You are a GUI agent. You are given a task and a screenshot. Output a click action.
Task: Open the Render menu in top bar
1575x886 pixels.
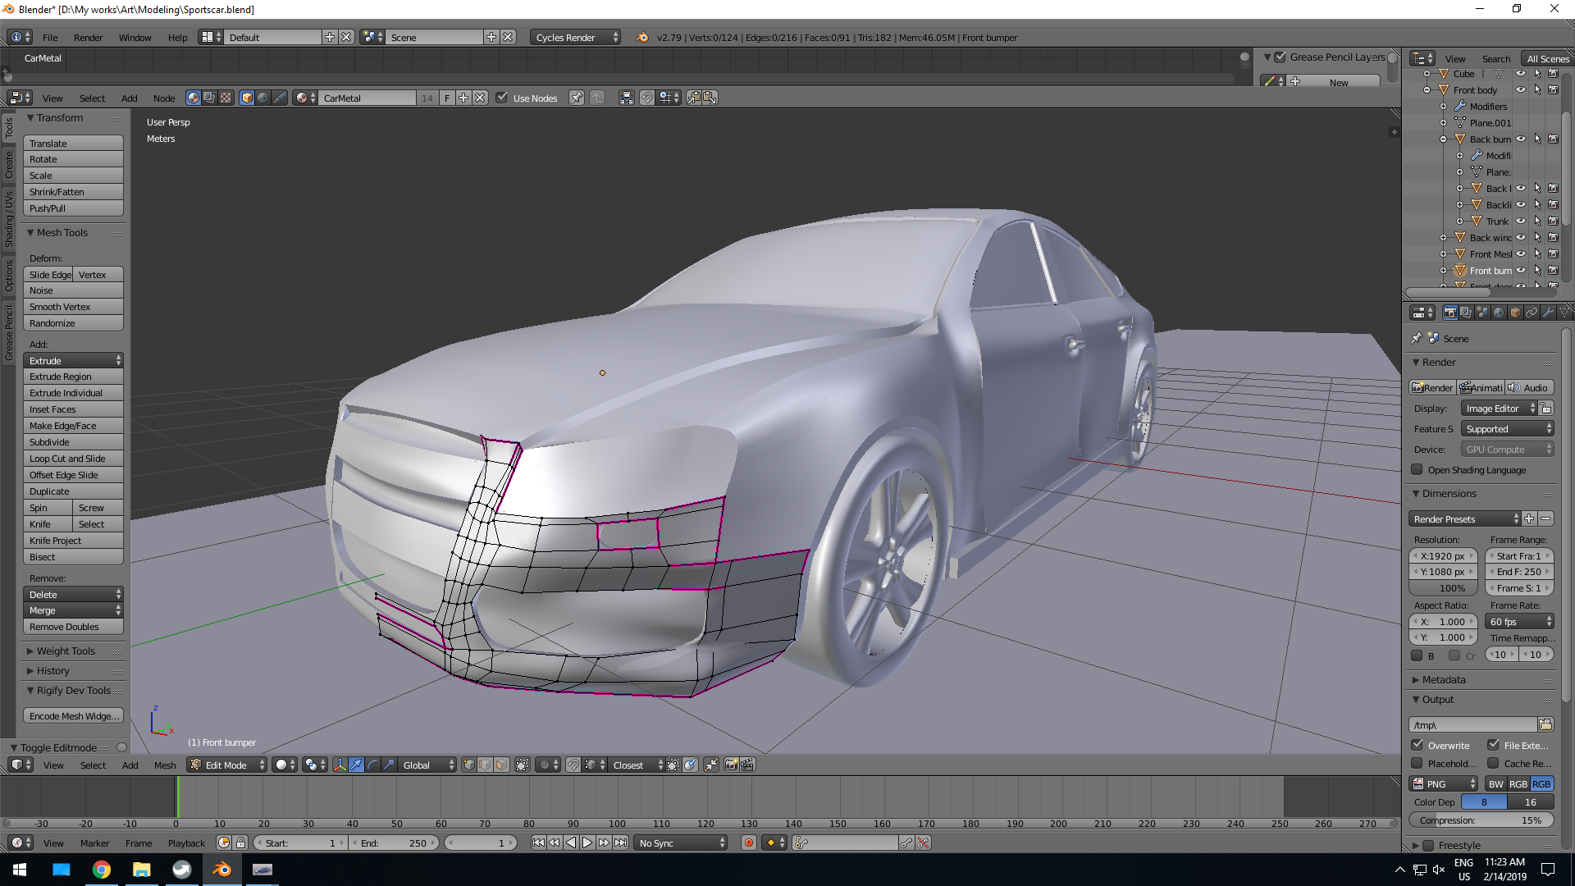(88, 38)
